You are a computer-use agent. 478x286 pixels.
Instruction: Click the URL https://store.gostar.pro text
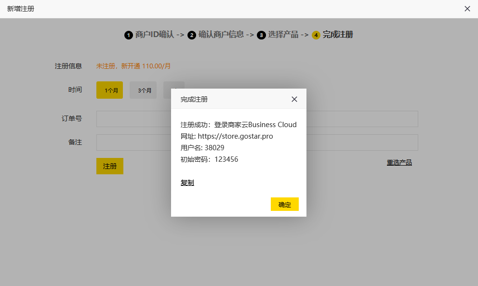point(235,136)
